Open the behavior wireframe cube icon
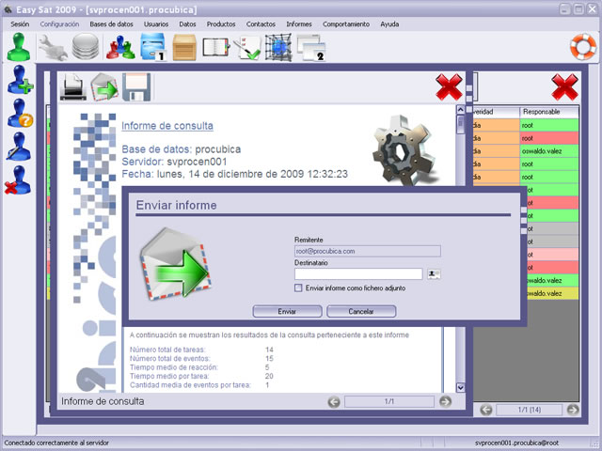The height and width of the screenshot is (451, 602). 278,47
